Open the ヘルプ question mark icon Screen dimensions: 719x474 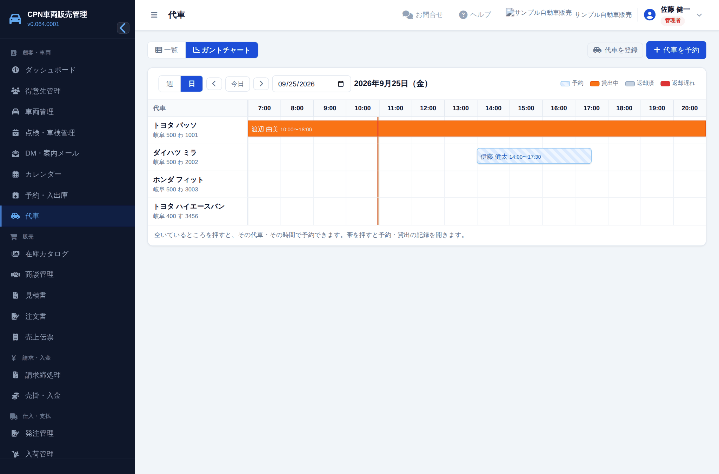click(463, 15)
